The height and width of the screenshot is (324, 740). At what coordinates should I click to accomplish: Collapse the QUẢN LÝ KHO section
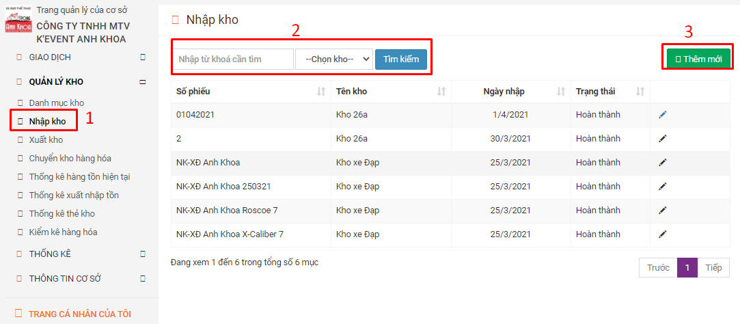tap(143, 82)
